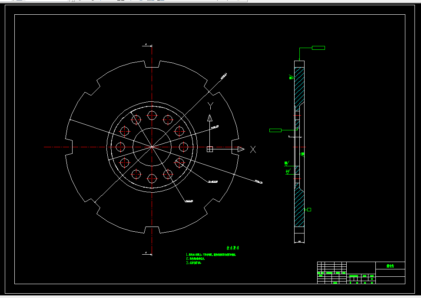
Task: Pick the bottommost bolt hole on the vertical centerline
Action: 152,178
